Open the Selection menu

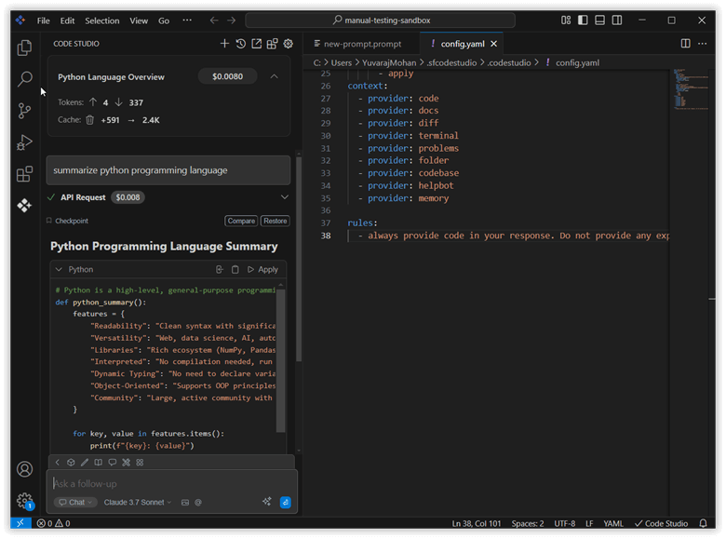pos(101,20)
